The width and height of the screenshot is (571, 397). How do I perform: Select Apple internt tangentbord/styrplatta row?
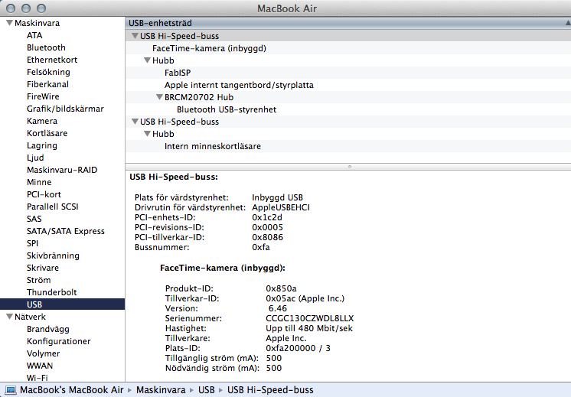click(x=347, y=85)
